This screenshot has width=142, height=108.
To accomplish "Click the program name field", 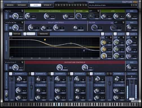I will (x=109, y=5).
